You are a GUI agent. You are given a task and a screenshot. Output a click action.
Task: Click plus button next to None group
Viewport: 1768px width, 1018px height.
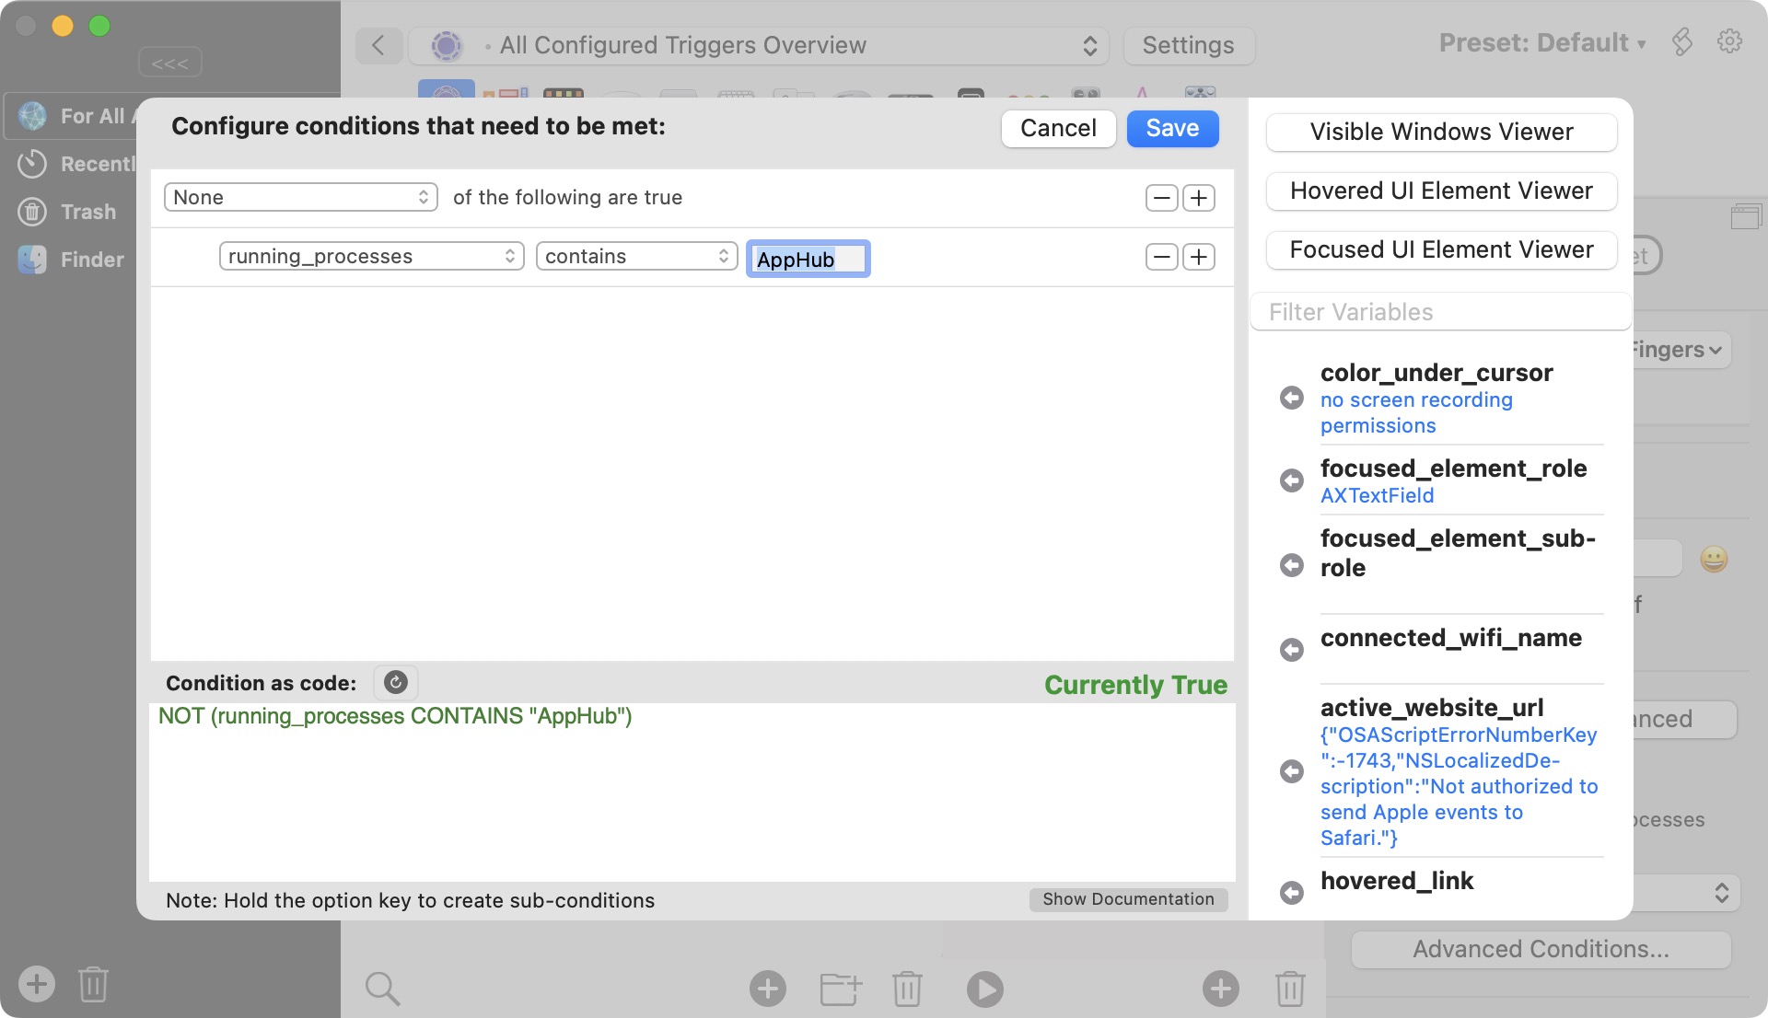[x=1199, y=198]
